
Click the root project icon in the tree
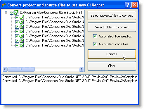[16, 13]
